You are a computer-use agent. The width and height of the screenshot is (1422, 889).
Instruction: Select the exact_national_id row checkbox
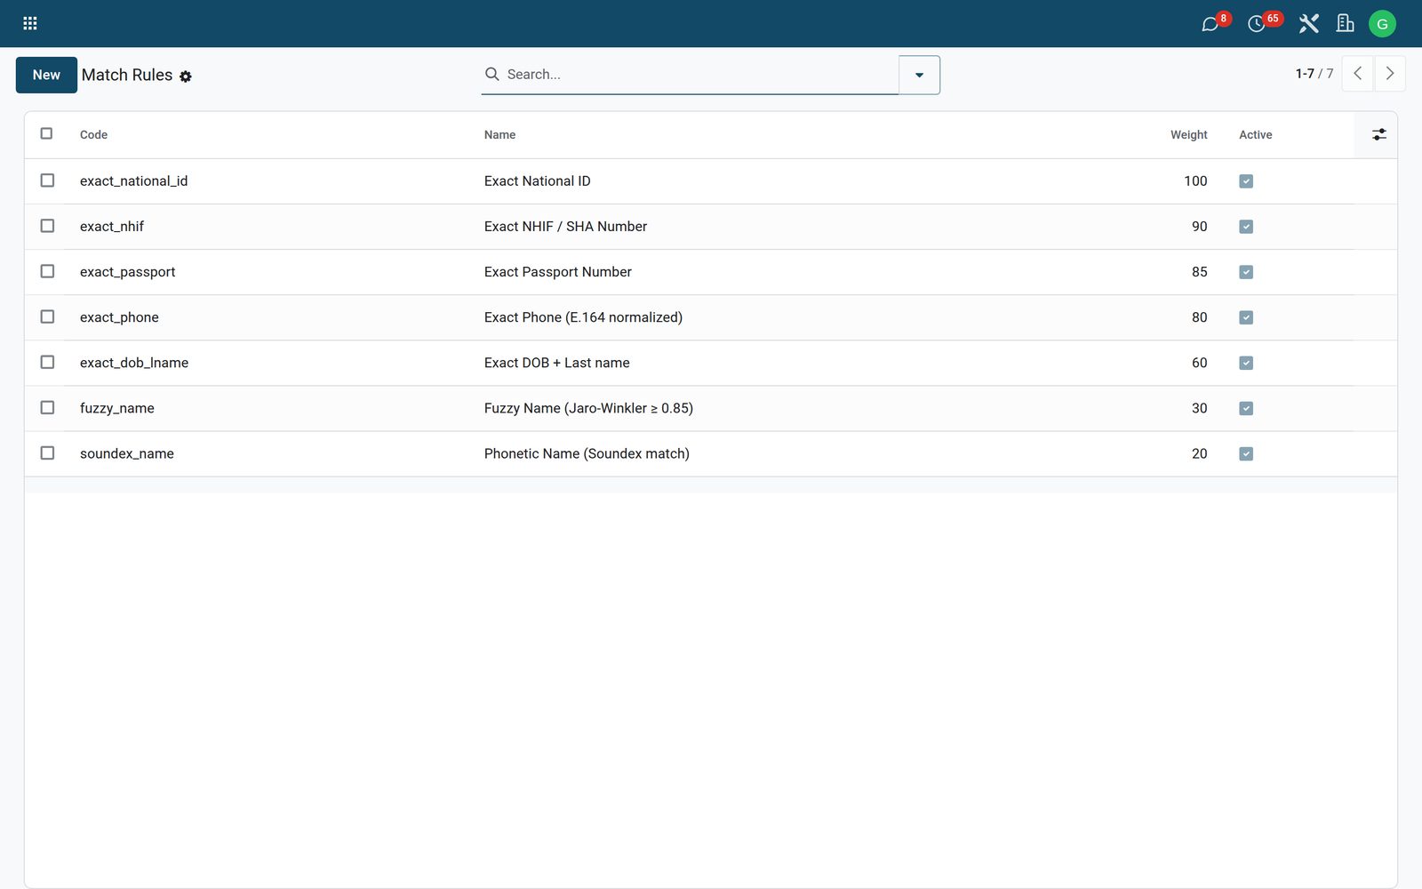click(47, 180)
